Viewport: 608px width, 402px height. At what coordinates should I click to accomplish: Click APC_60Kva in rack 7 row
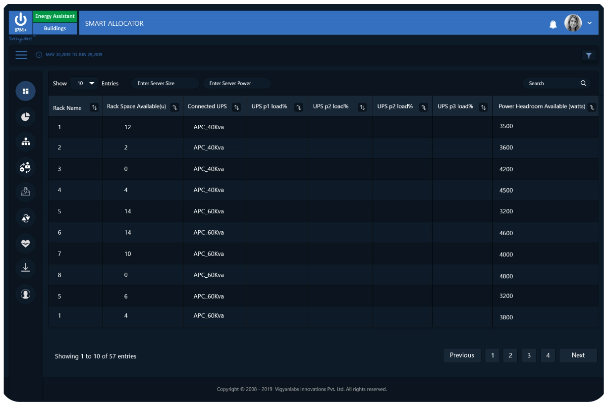209,254
